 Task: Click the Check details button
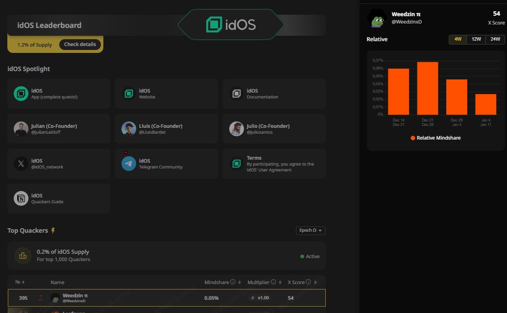pyautogui.click(x=80, y=44)
